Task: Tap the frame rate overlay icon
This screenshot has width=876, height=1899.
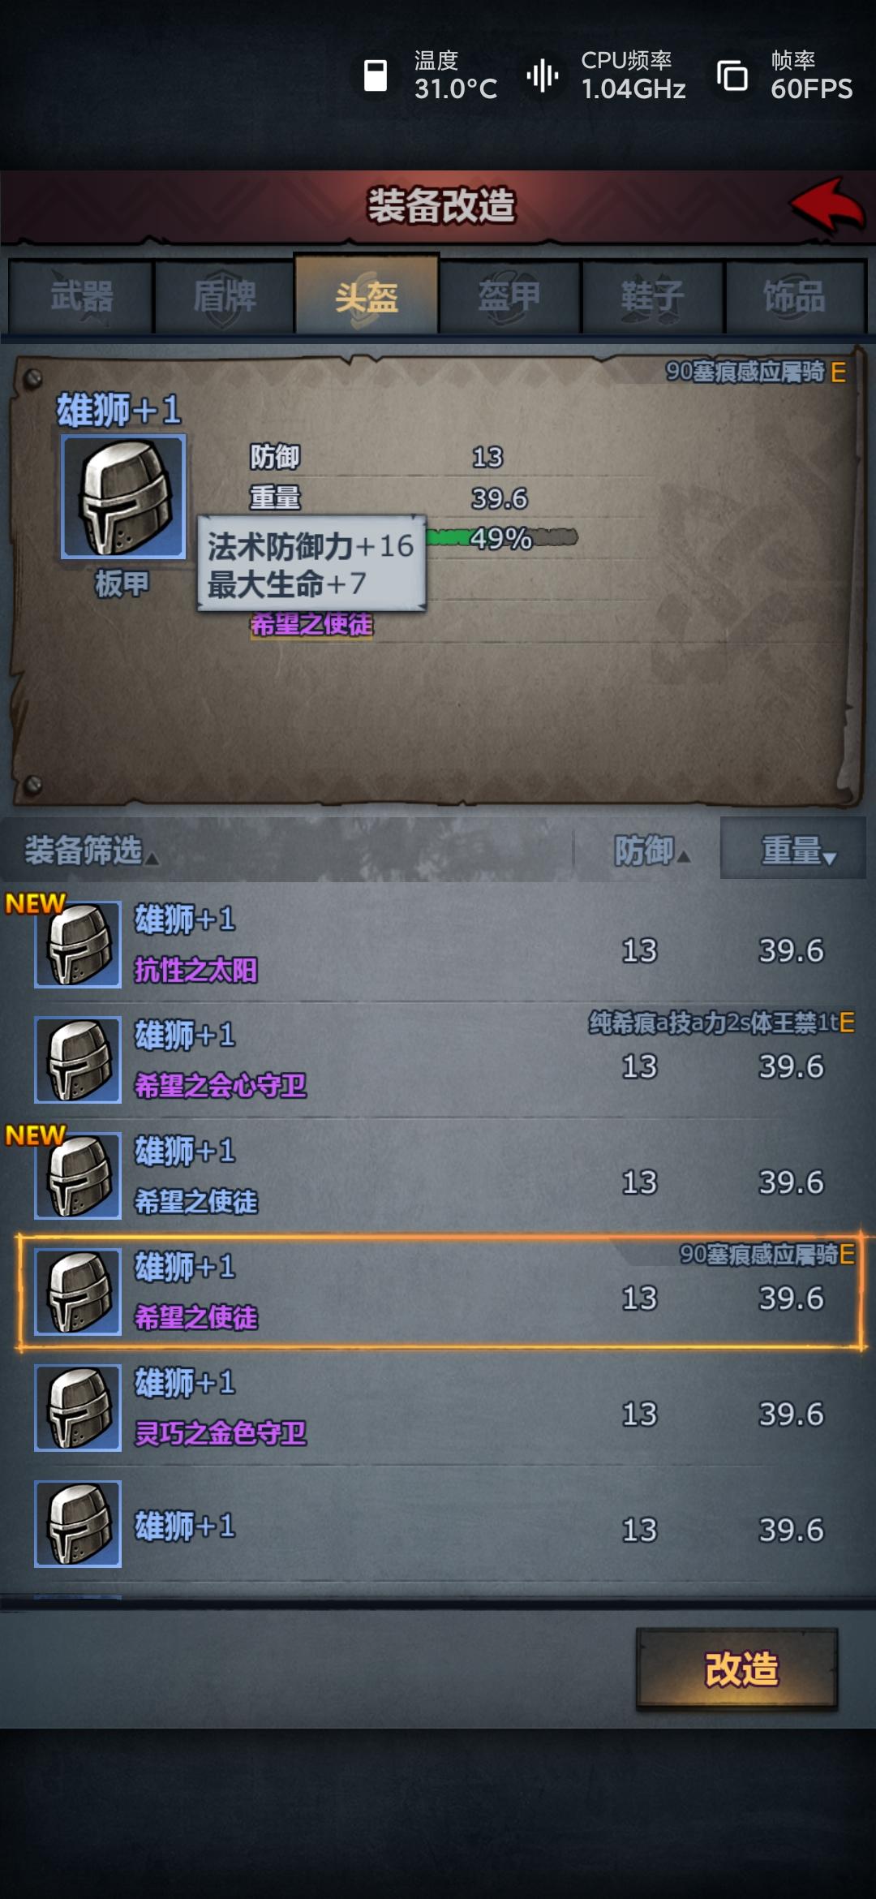Action: coord(732,75)
